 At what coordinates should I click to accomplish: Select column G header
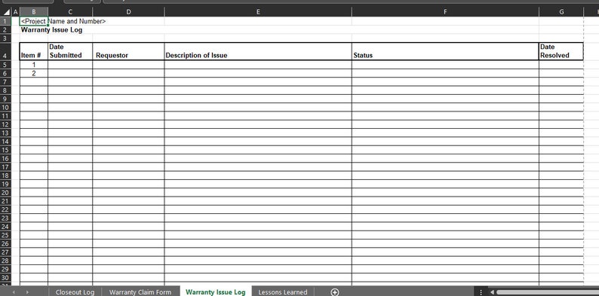[x=561, y=12]
